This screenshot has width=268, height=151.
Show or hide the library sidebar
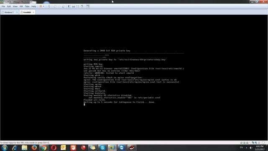69,6
